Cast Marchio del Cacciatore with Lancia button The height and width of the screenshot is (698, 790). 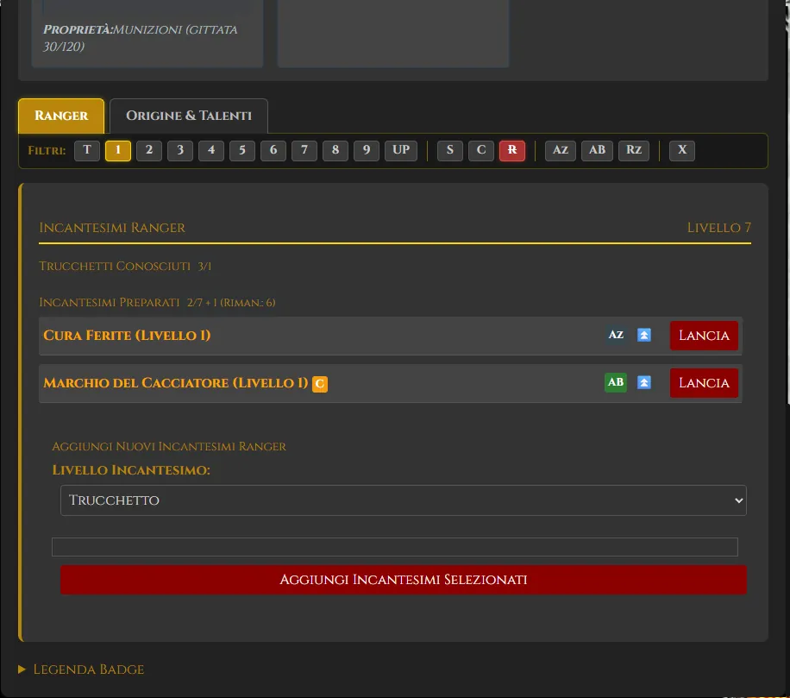point(704,383)
